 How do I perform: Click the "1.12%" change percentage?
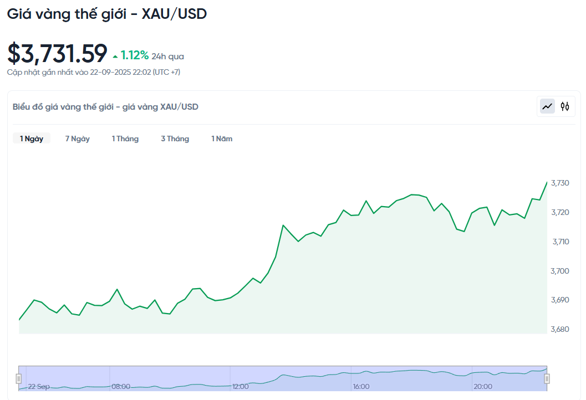135,55
